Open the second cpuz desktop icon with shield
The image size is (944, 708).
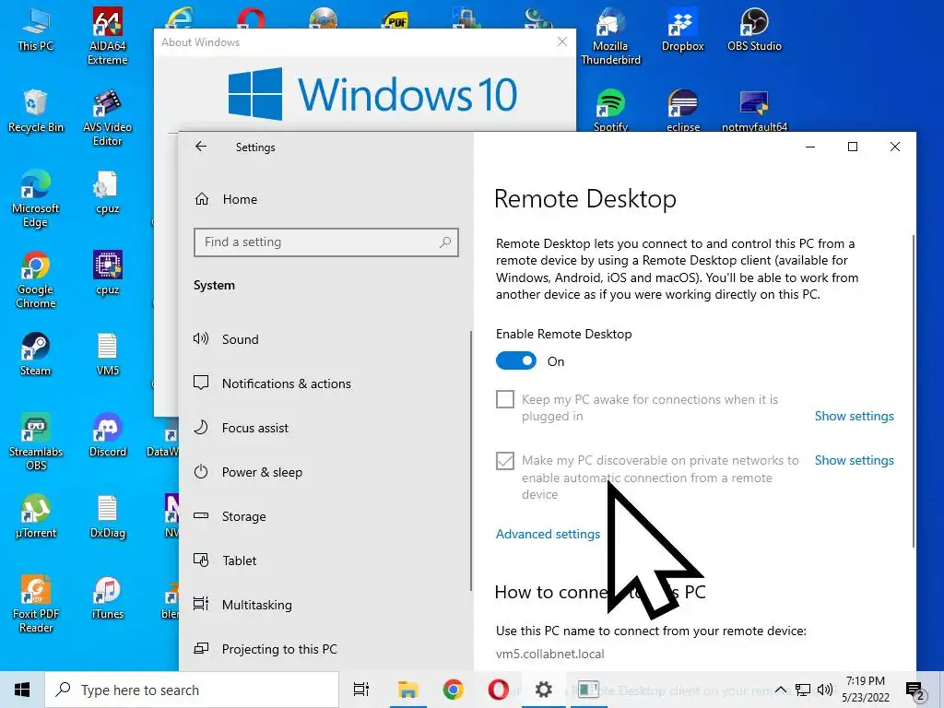pyautogui.click(x=108, y=274)
